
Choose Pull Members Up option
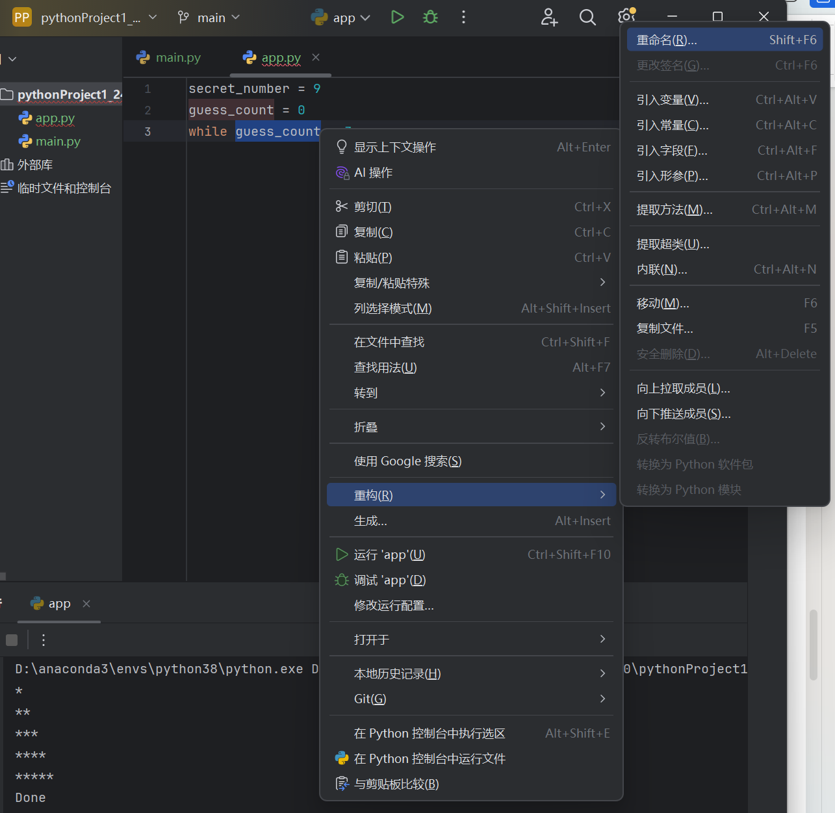(726, 388)
